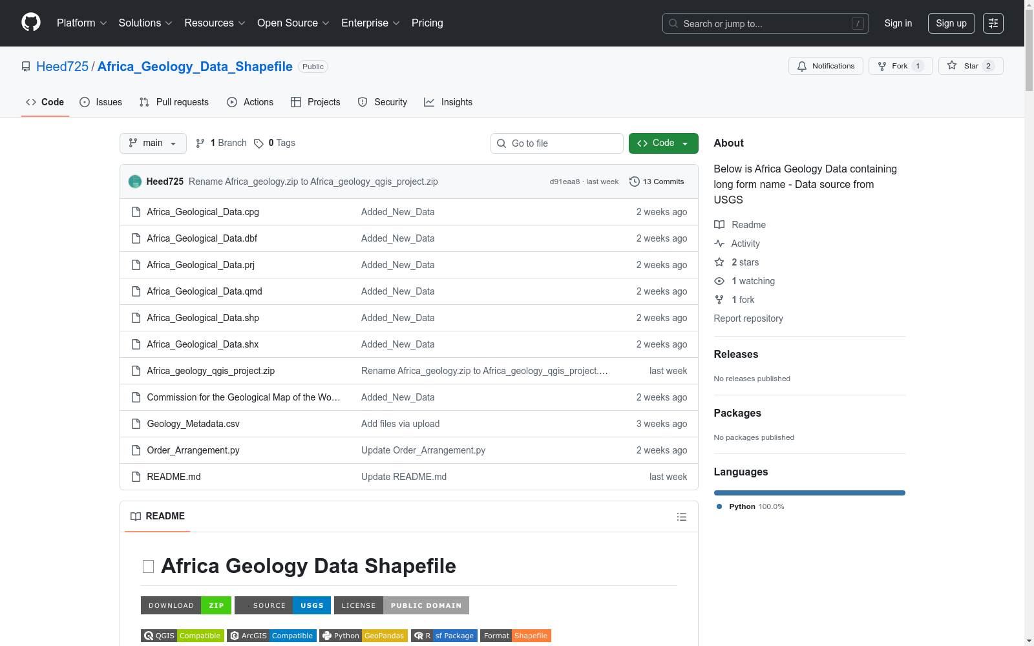
Task: Open the Pull requests tab
Action: [x=174, y=102]
